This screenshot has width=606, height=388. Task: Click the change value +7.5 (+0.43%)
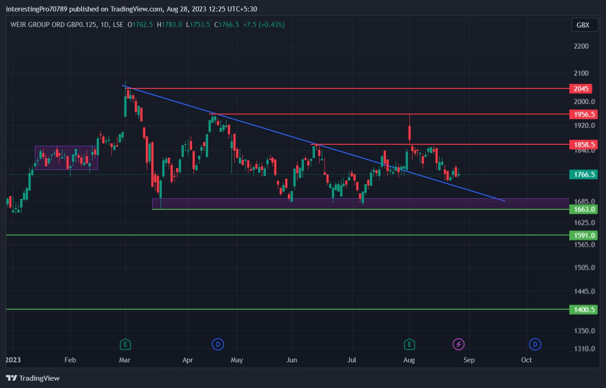coord(264,25)
